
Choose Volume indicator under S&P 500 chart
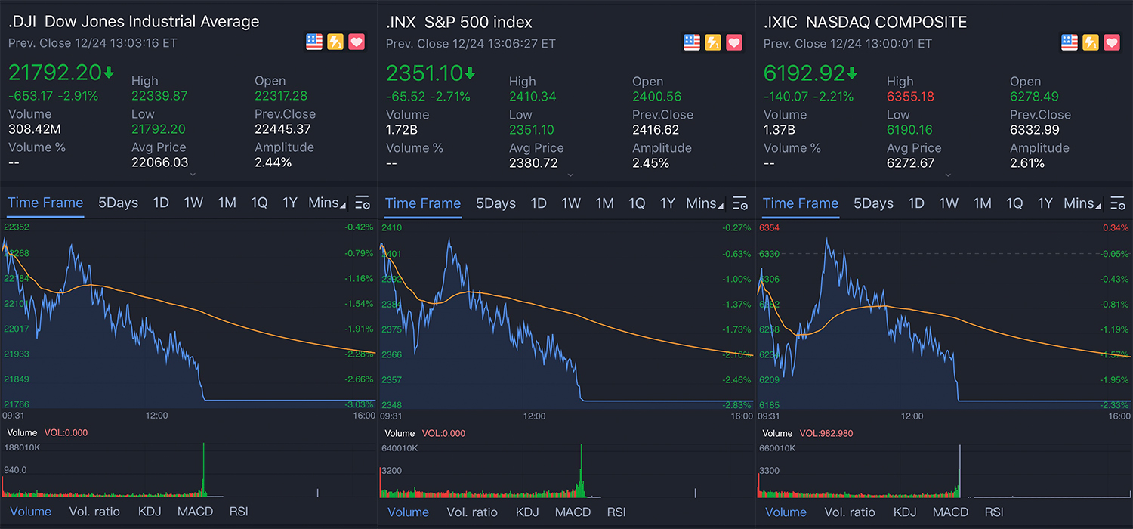coord(409,512)
